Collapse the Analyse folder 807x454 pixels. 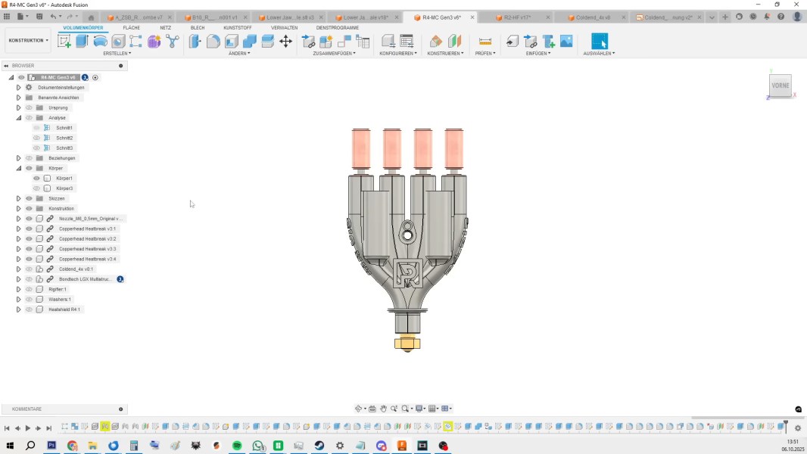pos(19,118)
